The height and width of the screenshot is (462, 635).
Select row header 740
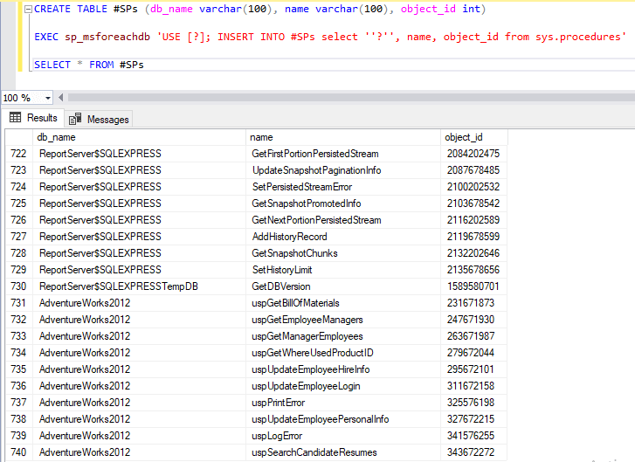pos(18,452)
